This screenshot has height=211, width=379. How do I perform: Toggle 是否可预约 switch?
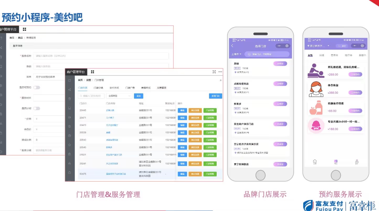pos(36,87)
